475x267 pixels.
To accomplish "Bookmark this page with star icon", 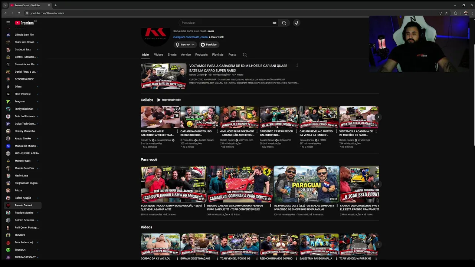I will click(x=446, y=13).
